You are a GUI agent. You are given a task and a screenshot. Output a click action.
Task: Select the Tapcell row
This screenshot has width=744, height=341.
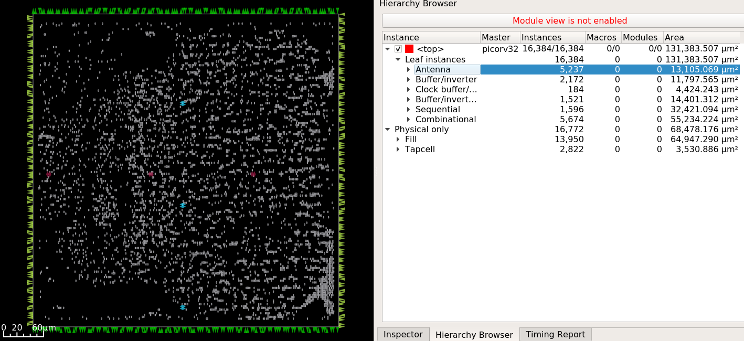point(420,149)
